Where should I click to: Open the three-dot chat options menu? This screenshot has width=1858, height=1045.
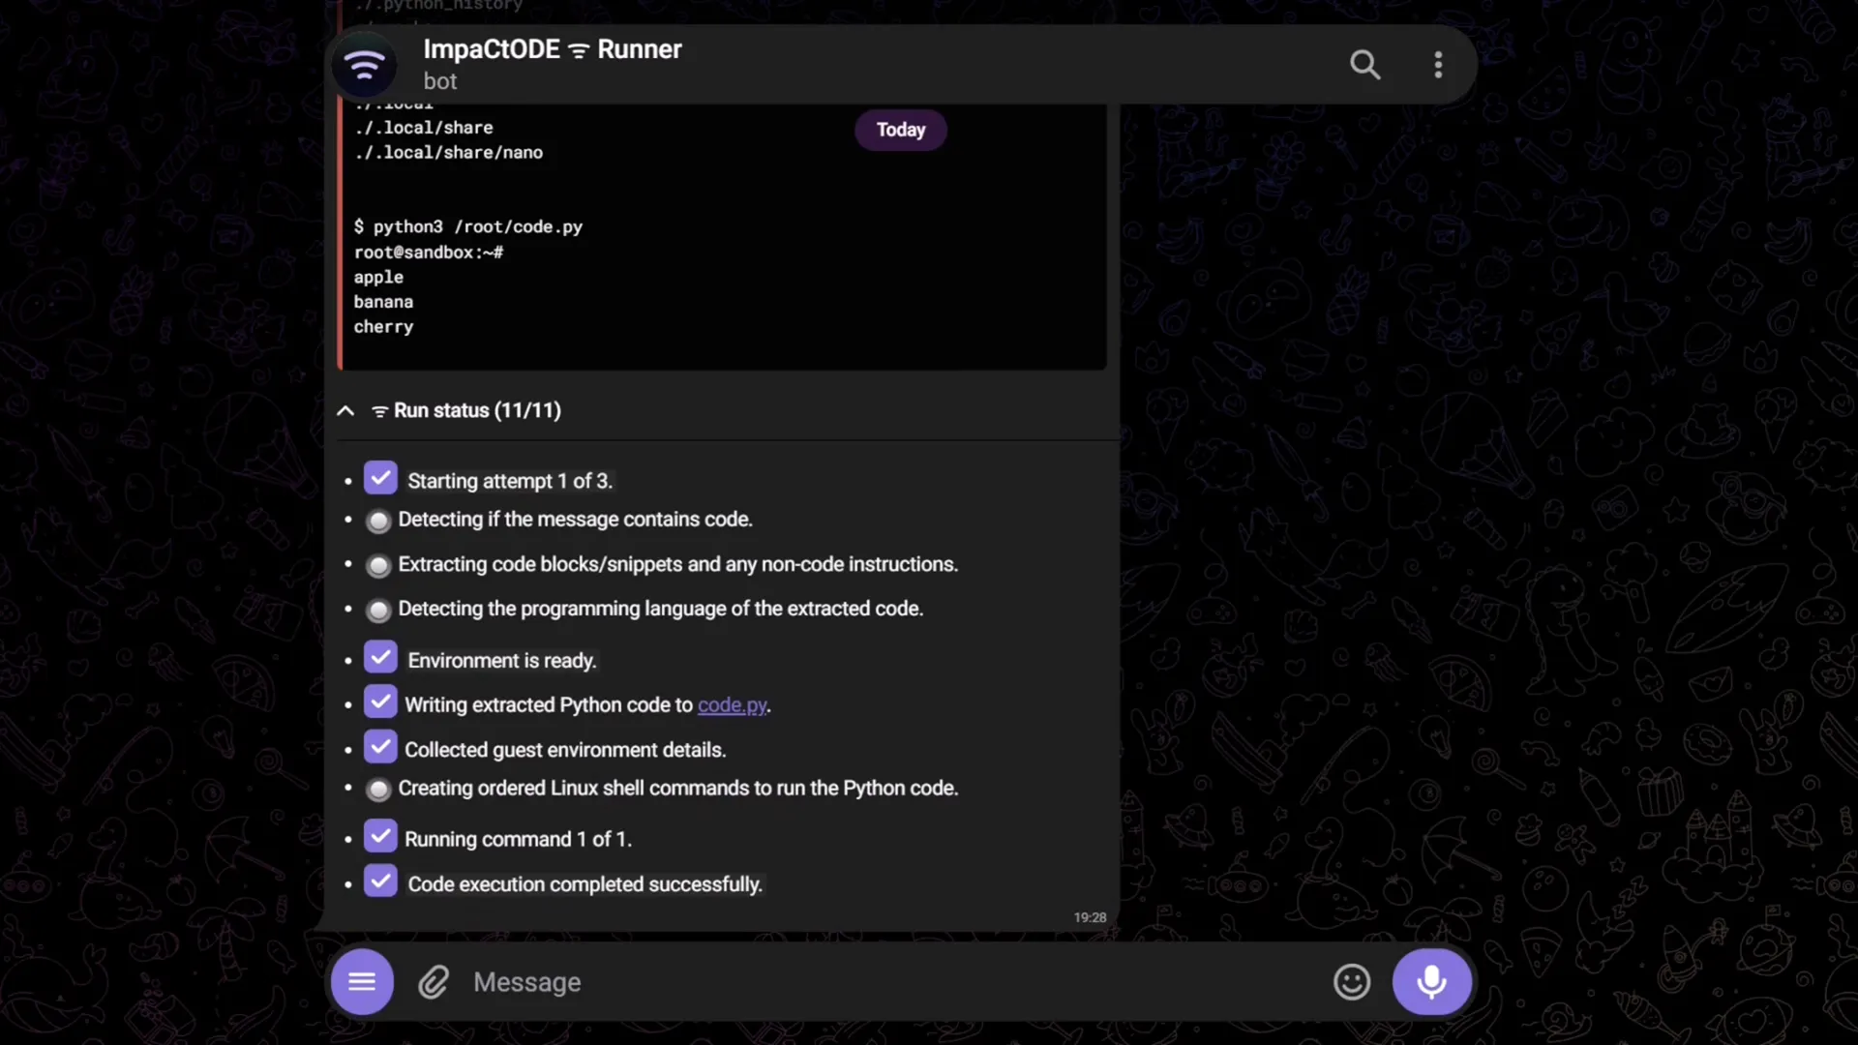1438,65
